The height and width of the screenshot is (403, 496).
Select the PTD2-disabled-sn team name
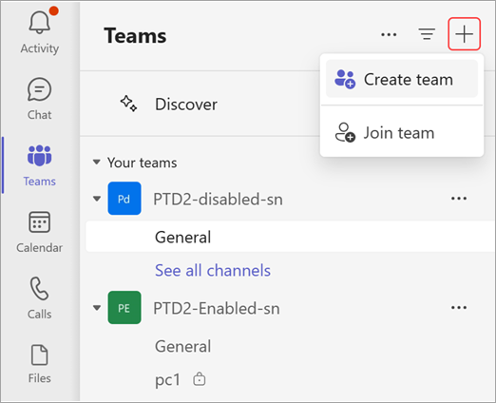tap(218, 200)
